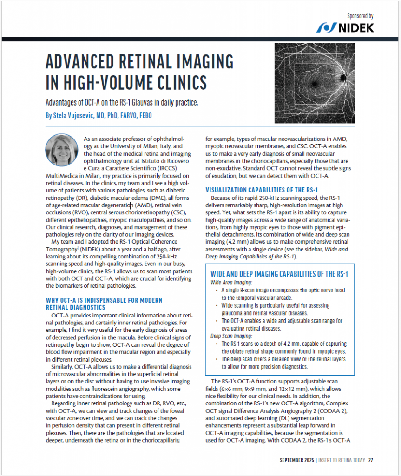Click the "Sponsored by" text
Screen dimensions: 401x476
pyautogui.click(x=360, y=16)
